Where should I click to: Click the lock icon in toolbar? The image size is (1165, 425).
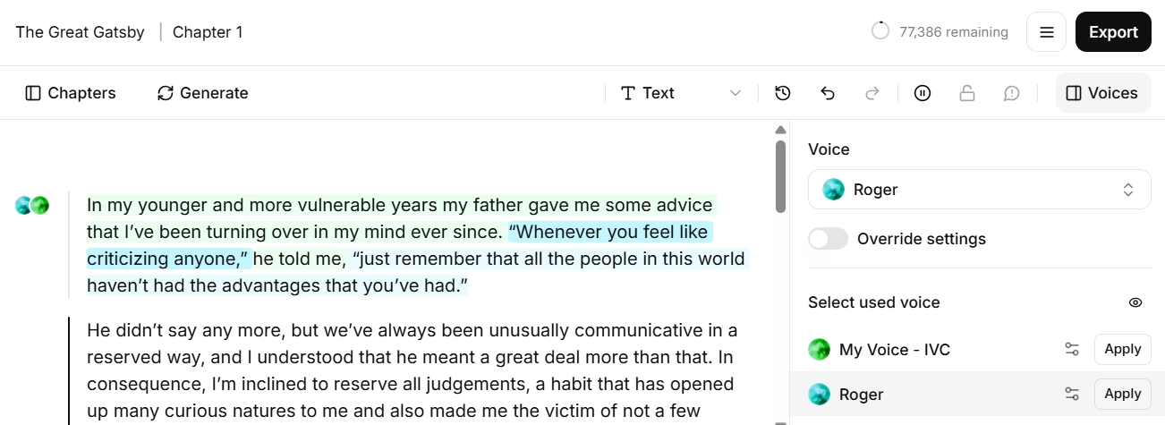(x=967, y=93)
